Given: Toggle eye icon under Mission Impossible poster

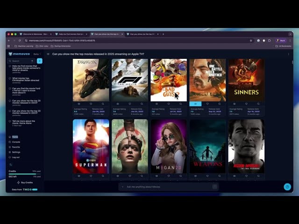Looking at the screenshot, I should 235,176.
